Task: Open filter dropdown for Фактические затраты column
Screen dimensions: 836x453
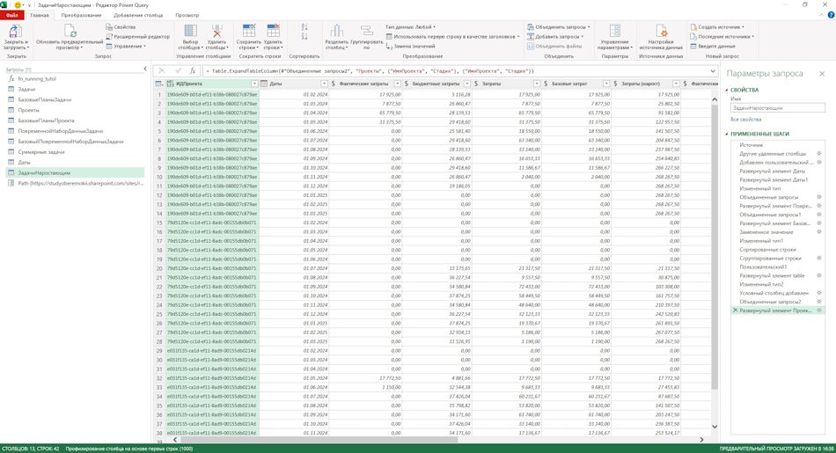Action: pyautogui.click(x=397, y=84)
